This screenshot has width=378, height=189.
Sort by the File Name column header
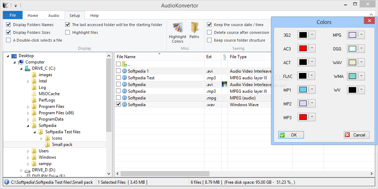[x=159, y=57]
